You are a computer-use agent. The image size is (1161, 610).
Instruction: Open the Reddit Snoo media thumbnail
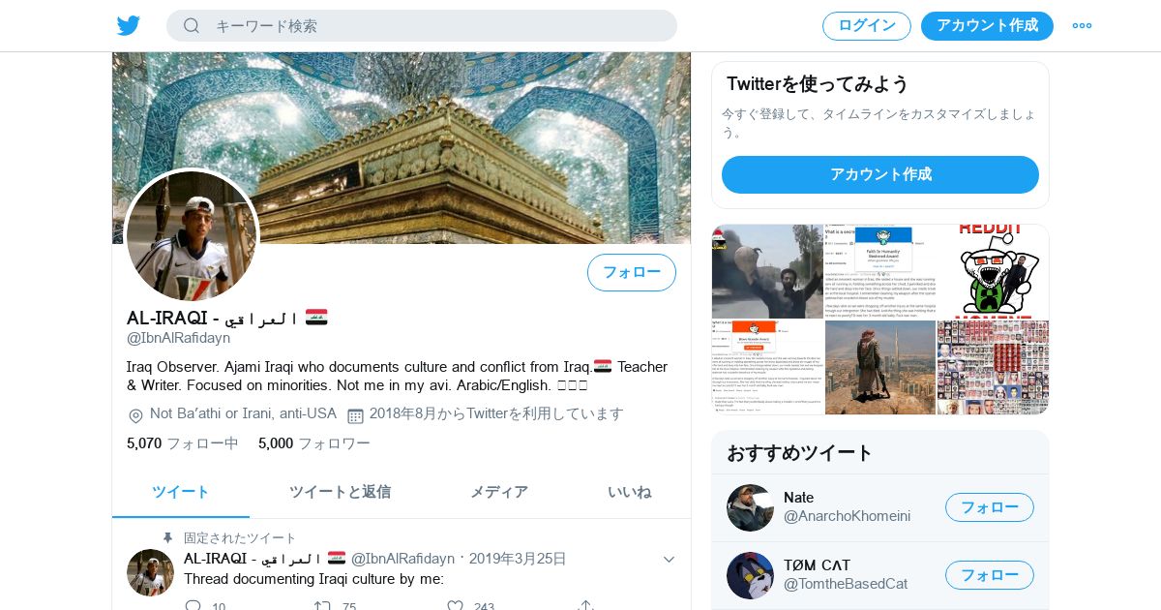(993, 271)
